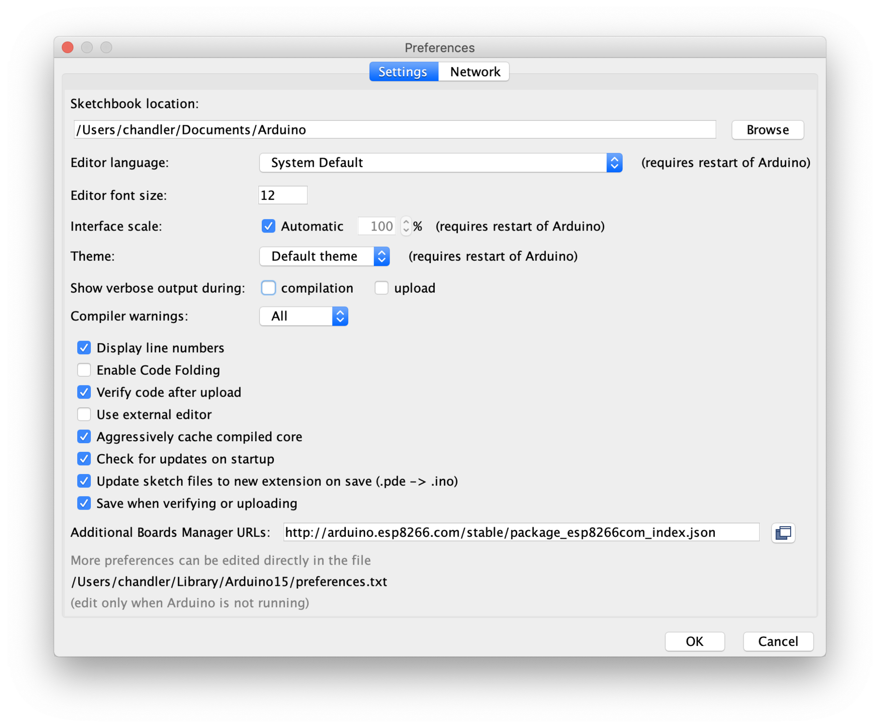Uncheck Aggressively cache compiled core

tap(84, 436)
